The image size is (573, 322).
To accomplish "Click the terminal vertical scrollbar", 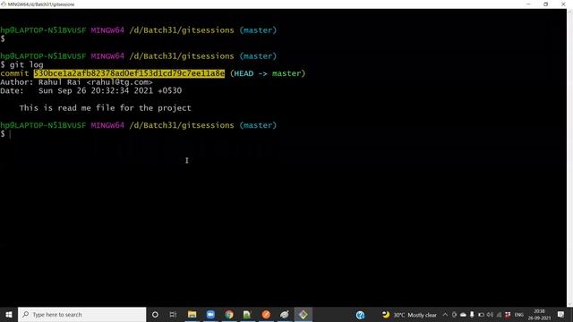I will [569, 157].
